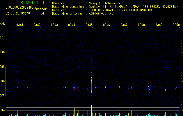Click the Ogata-vill. Akita-Pref. JAPAN location text
183x116 pixels.
133,7
